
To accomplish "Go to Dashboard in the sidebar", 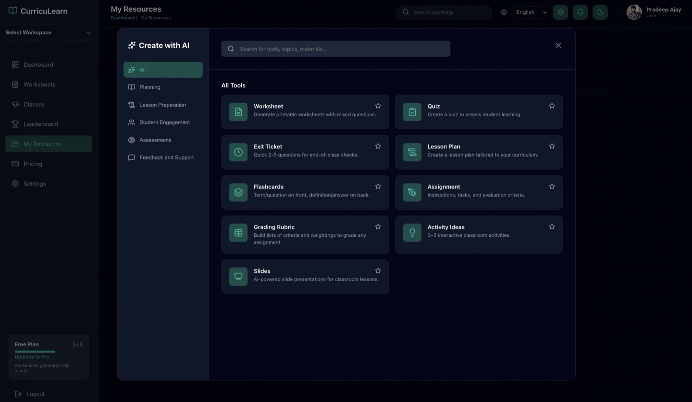I will point(49,64).
